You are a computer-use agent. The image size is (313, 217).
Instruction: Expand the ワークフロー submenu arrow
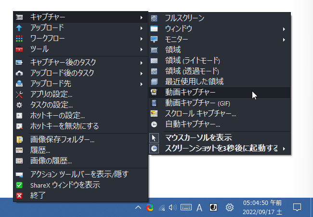pos(141,39)
